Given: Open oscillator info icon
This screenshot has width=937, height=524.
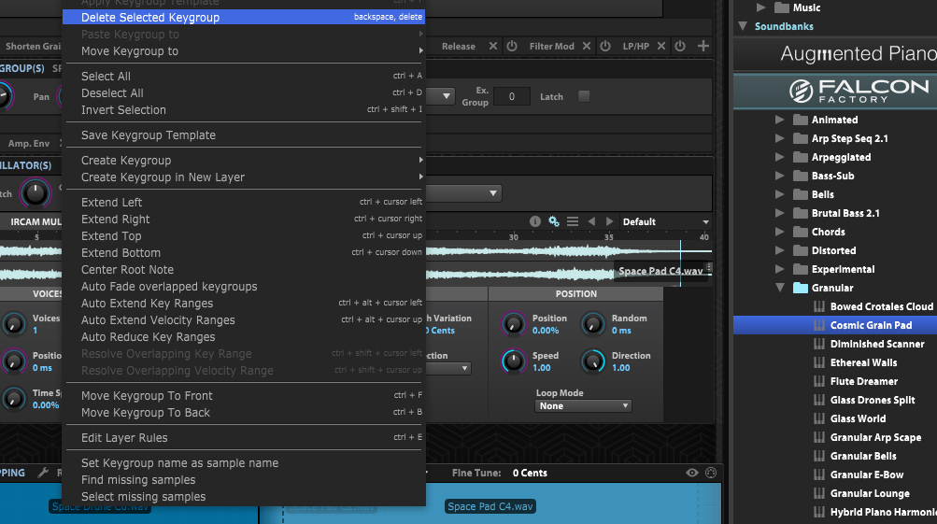Looking at the screenshot, I should pos(535,221).
